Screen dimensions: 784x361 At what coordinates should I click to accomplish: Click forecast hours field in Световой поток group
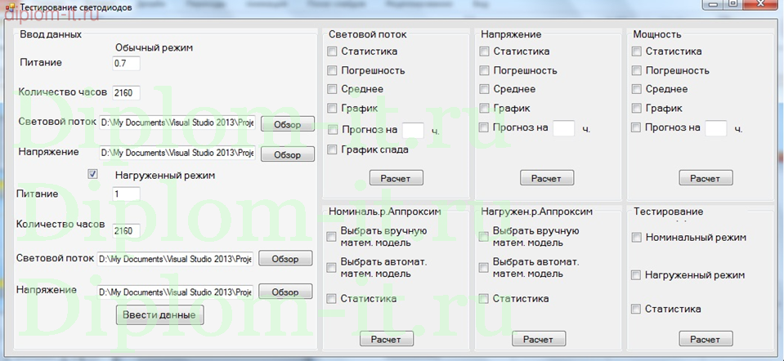414,130
